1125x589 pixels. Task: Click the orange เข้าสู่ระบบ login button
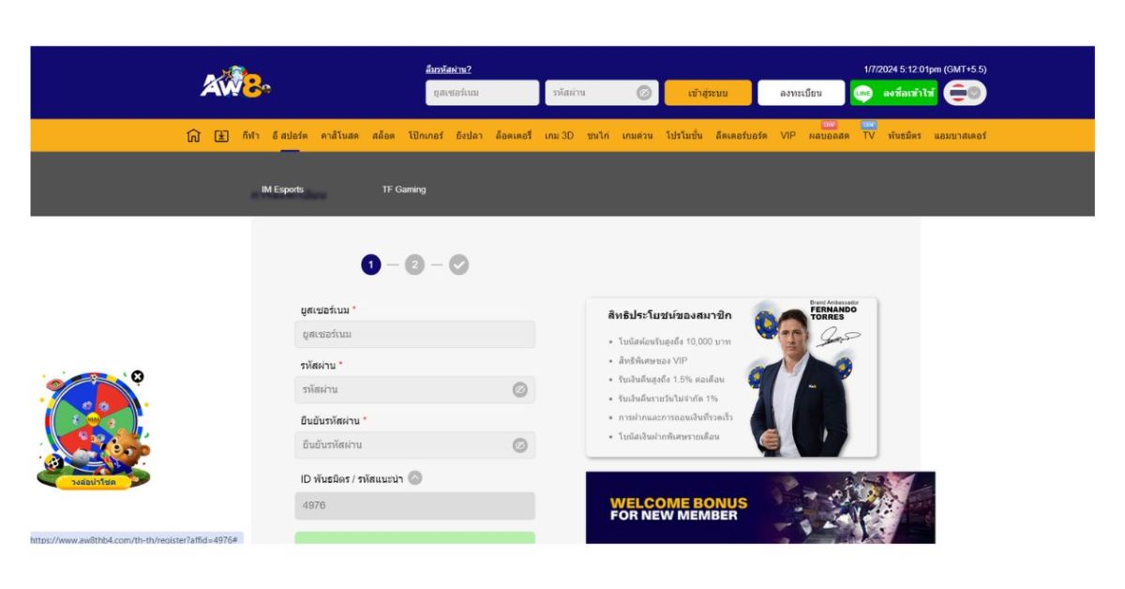pos(708,93)
